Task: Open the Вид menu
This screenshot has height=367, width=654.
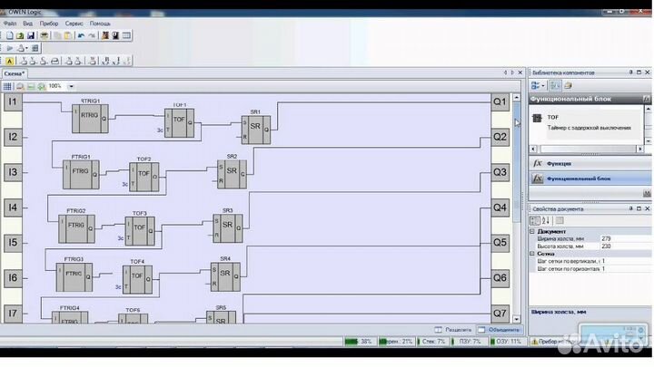Action: (27, 24)
